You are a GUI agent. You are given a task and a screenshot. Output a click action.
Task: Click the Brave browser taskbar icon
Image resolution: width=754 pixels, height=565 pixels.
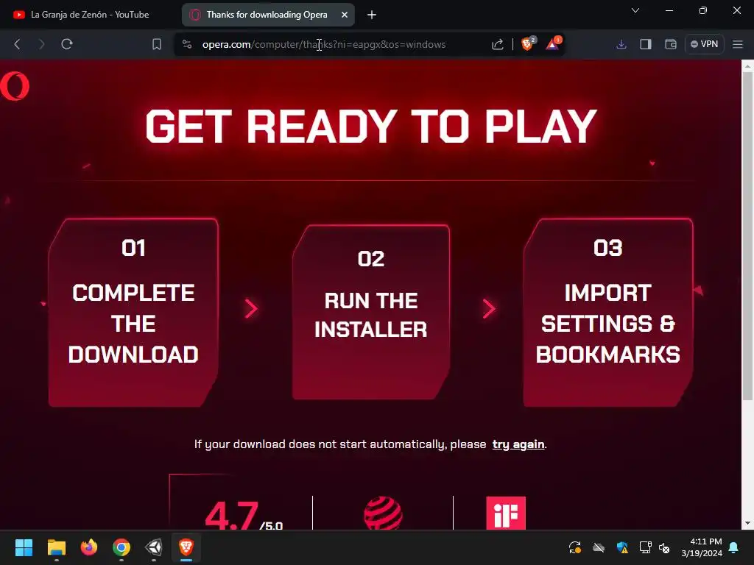[186, 547]
